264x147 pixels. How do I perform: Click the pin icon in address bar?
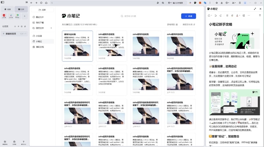pyautogui.click(x=158, y=3)
